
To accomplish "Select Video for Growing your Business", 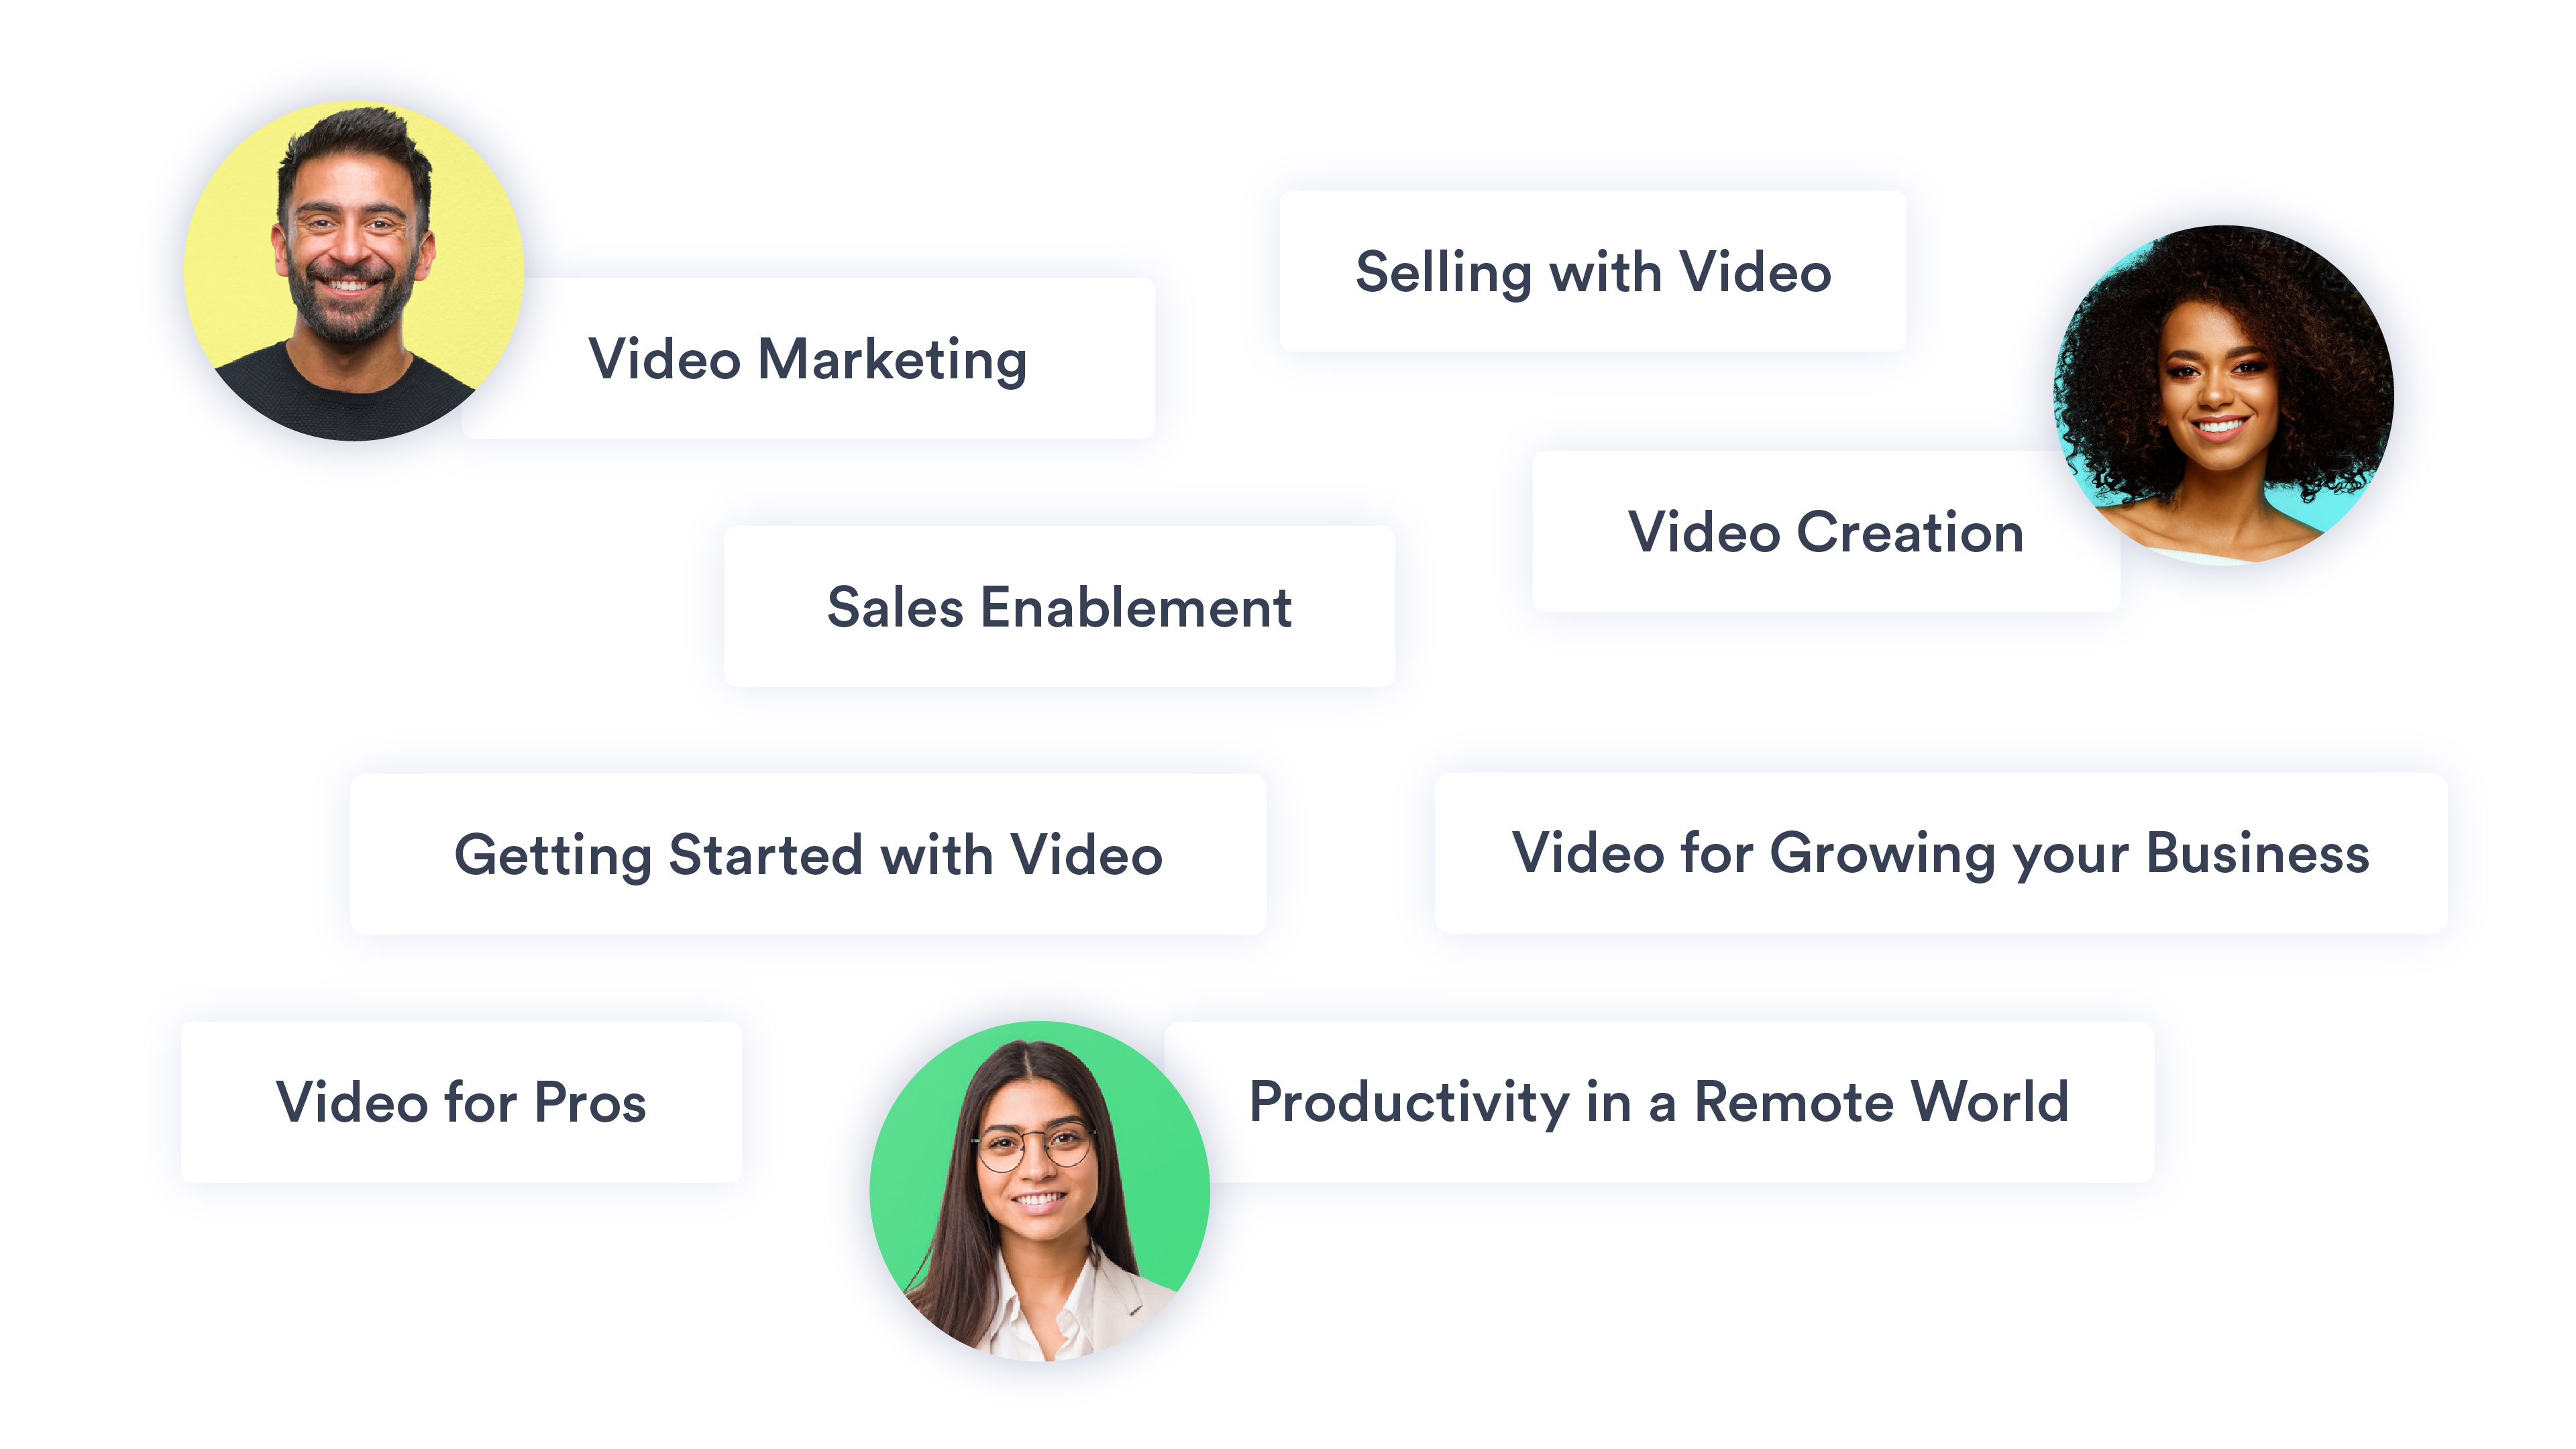I will pos(1941,853).
